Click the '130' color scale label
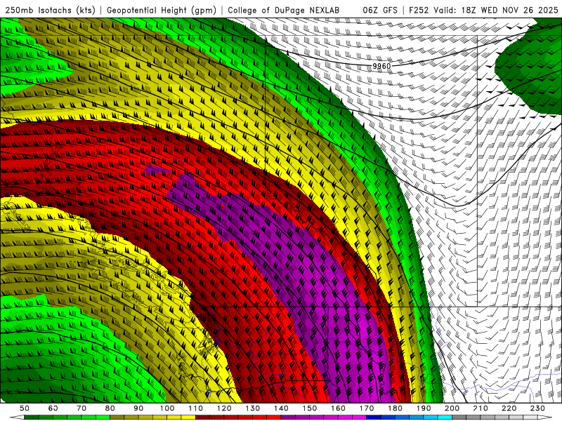562x421 pixels. [x=253, y=408]
